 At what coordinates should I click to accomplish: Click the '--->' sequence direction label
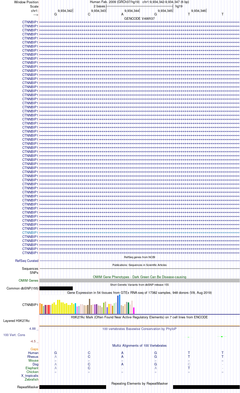pos(36,15)
